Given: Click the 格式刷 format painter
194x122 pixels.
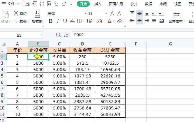Looking at the screenshot, I should tap(37, 17).
